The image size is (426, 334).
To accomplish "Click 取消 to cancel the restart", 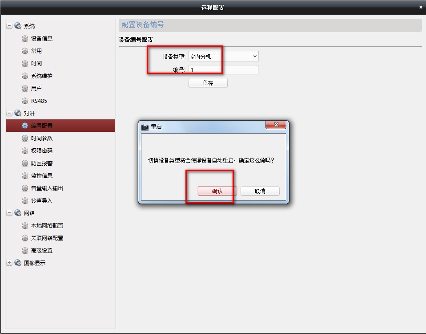I will coord(260,191).
